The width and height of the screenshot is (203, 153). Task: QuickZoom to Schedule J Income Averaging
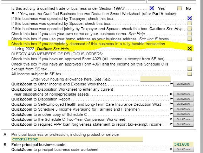pyautogui.click(x=183, y=109)
